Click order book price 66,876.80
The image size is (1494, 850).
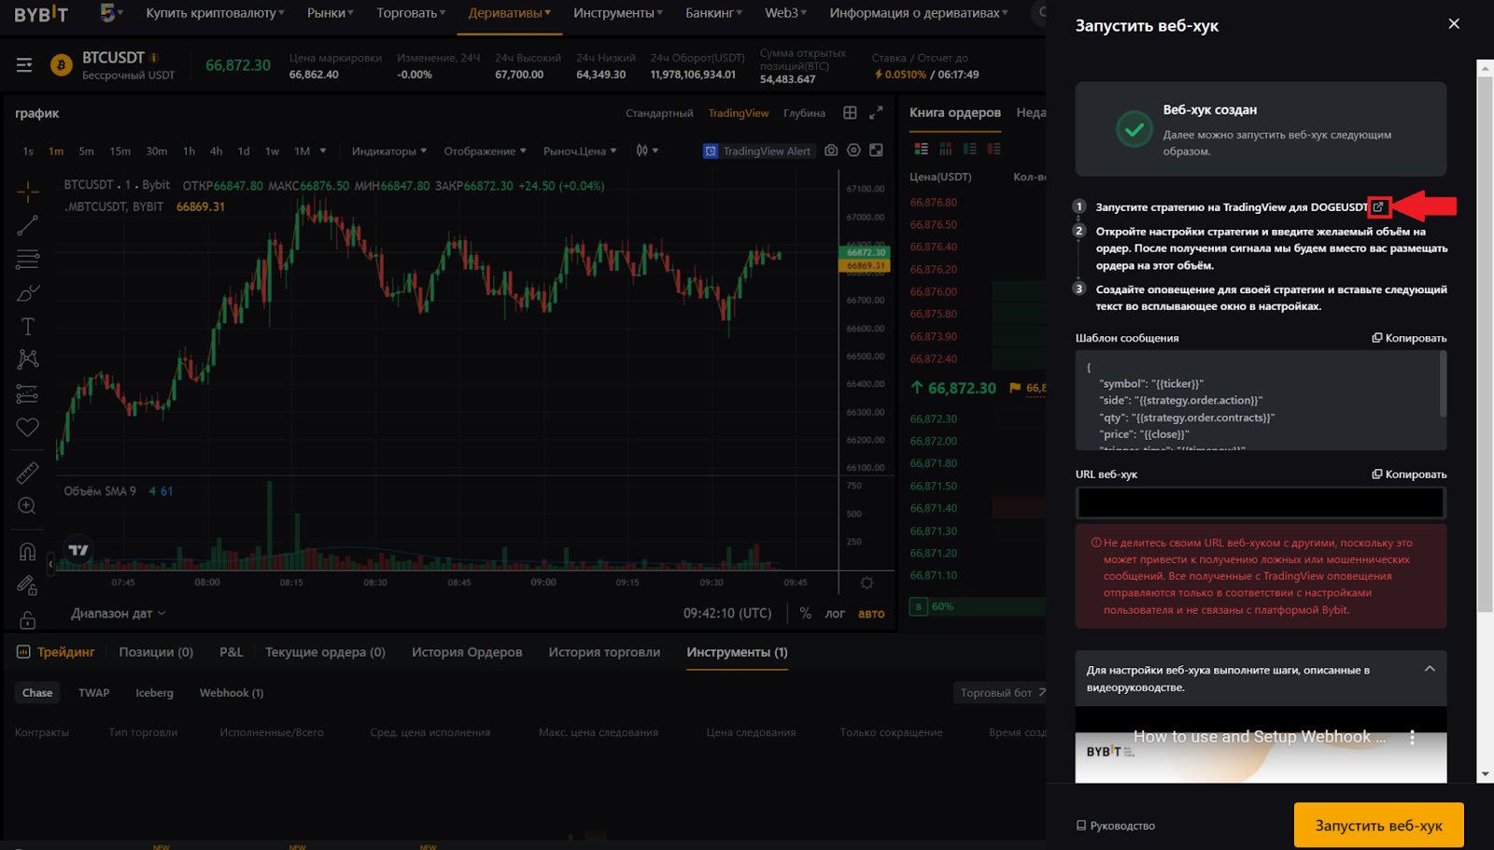pos(934,203)
